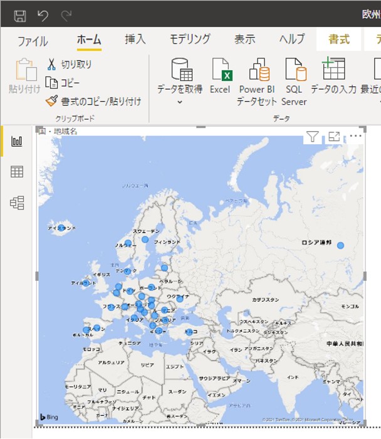This screenshot has height=439, width=381.
Task: Click the Undo arrow icon
Action: pyautogui.click(x=43, y=15)
